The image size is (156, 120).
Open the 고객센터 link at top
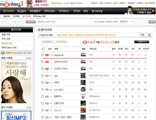pyautogui.click(x=139, y=3)
